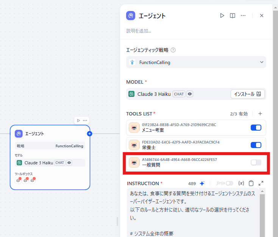The image size is (278, 237).
Task: Open the more options menu in the panel header
Action: pos(243,16)
